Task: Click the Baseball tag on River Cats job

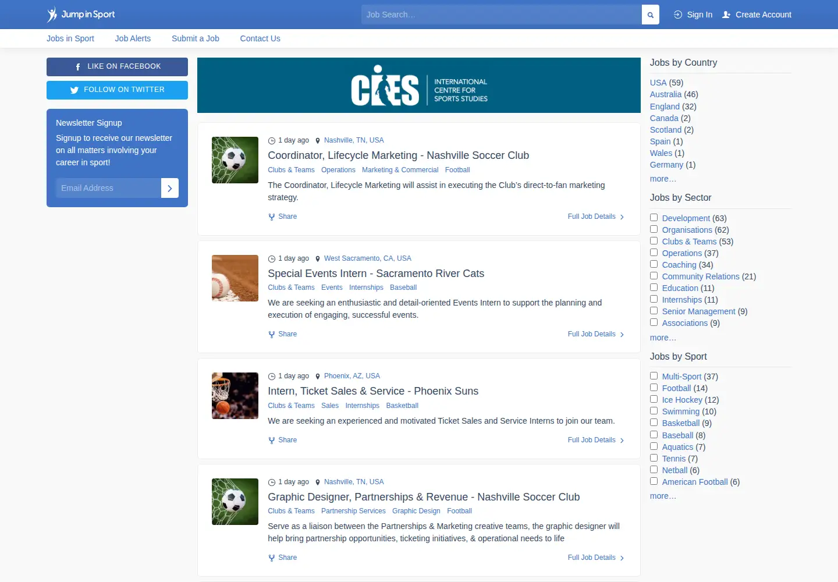Action: pos(403,288)
